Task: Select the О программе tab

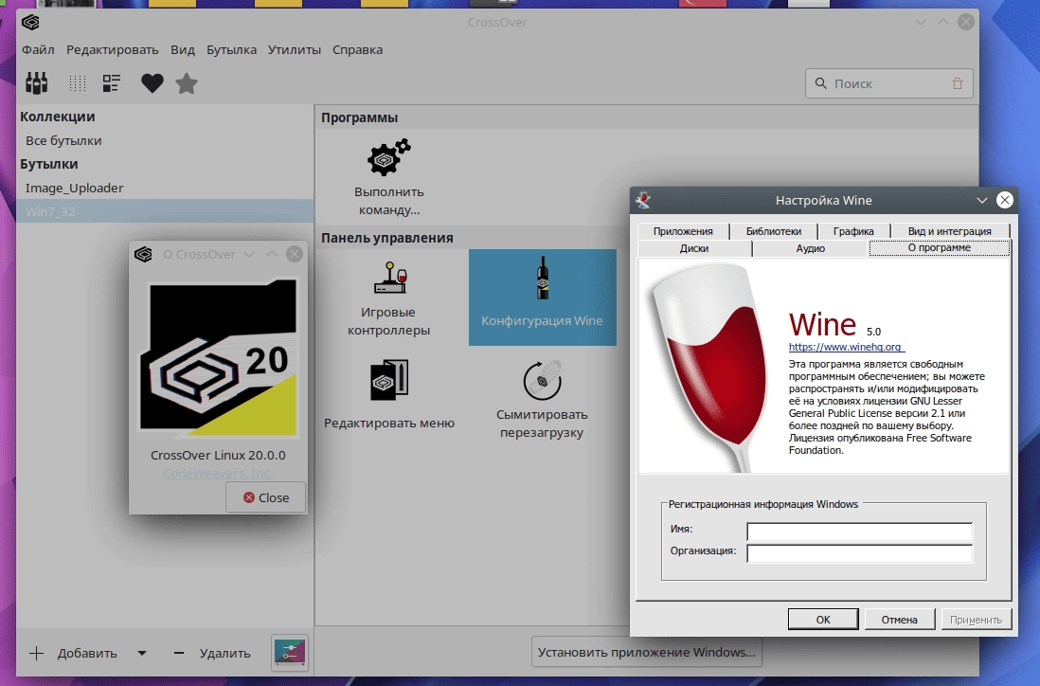Action: (940, 247)
